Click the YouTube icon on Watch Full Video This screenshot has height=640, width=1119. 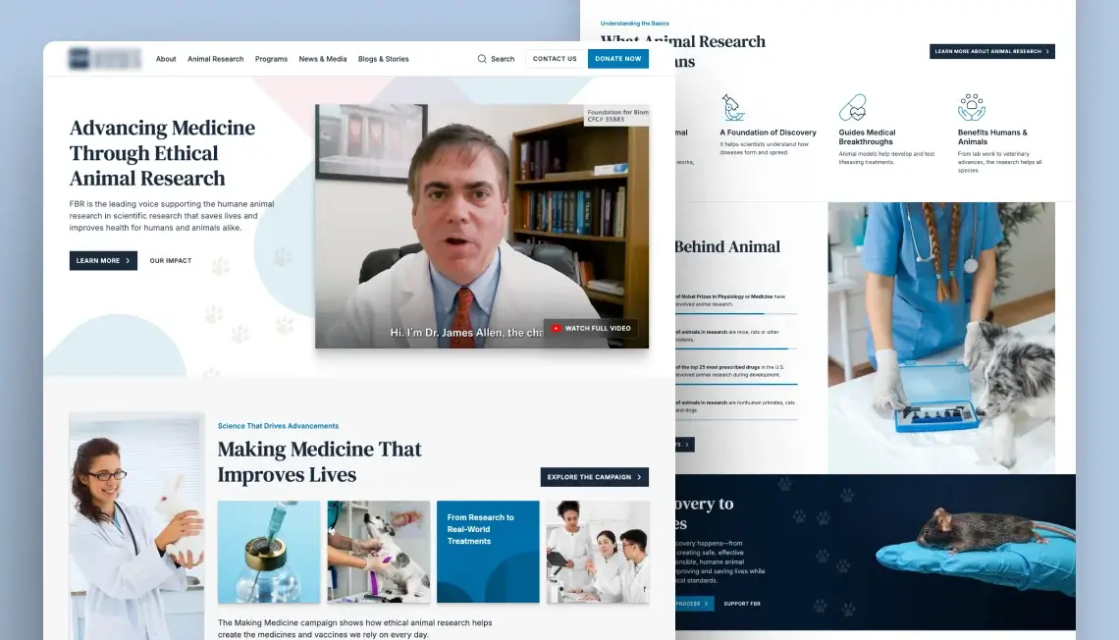[x=556, y=328]
